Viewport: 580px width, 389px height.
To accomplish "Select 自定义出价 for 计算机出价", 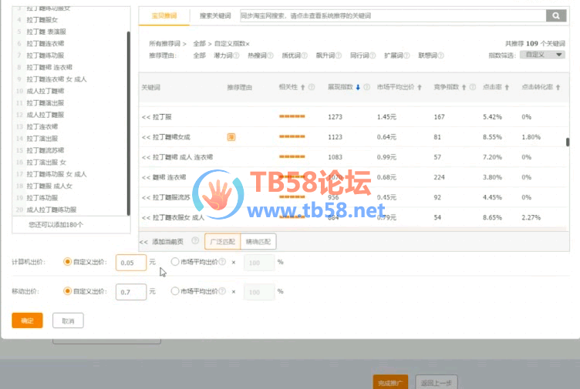I will click(x=68, y=262).
